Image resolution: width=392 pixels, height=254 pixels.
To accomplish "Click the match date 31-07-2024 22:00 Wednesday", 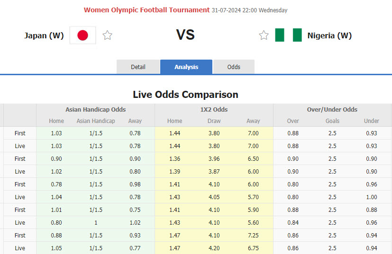I will click(x=249, y=10).
